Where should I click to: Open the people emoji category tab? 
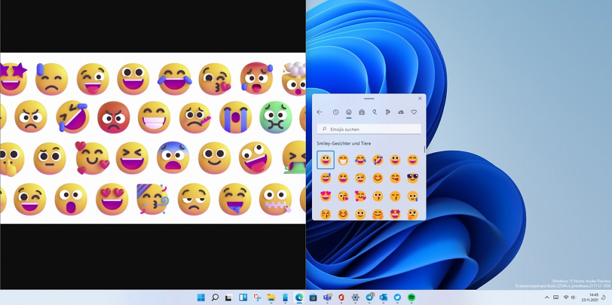tap(362, 112)
